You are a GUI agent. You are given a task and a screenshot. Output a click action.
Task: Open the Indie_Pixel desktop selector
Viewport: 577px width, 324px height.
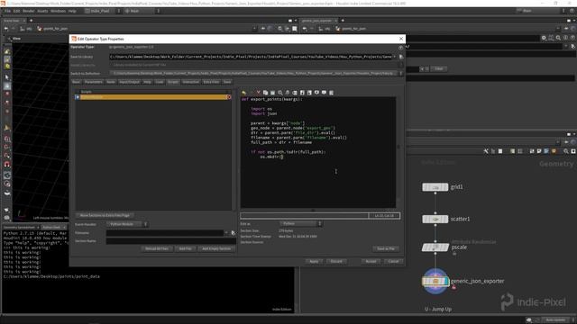coord(102,11)
